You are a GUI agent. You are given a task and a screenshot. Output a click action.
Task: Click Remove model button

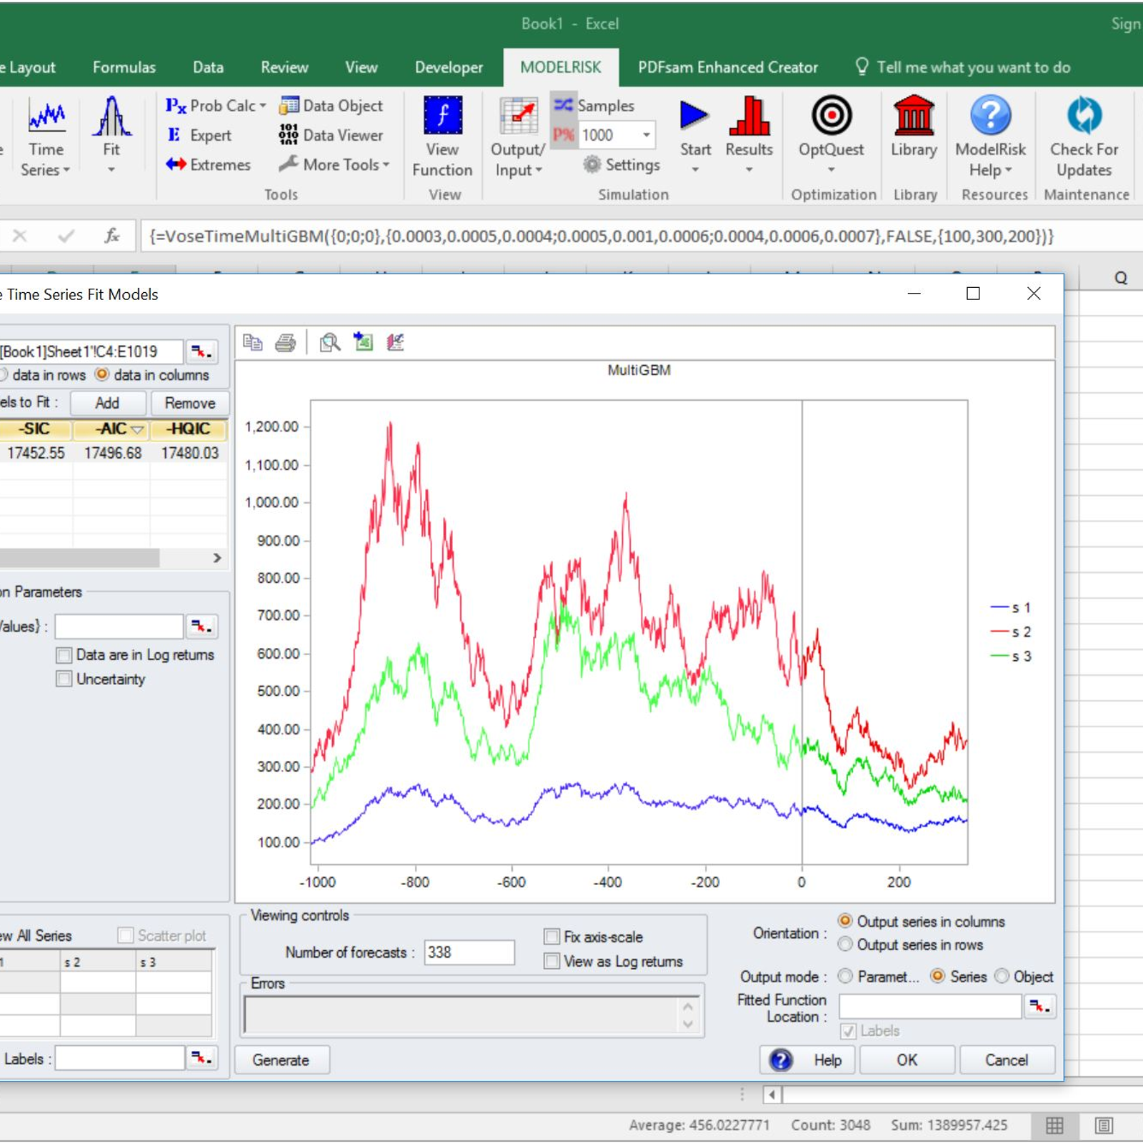[x=190, y=403]
